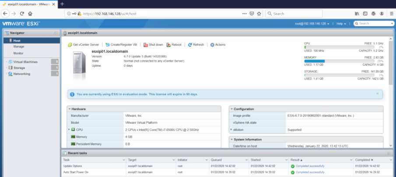Sort tasks by Initiator column
The height and width of the screenshot is (177, 396).
[x=193, y=160]
